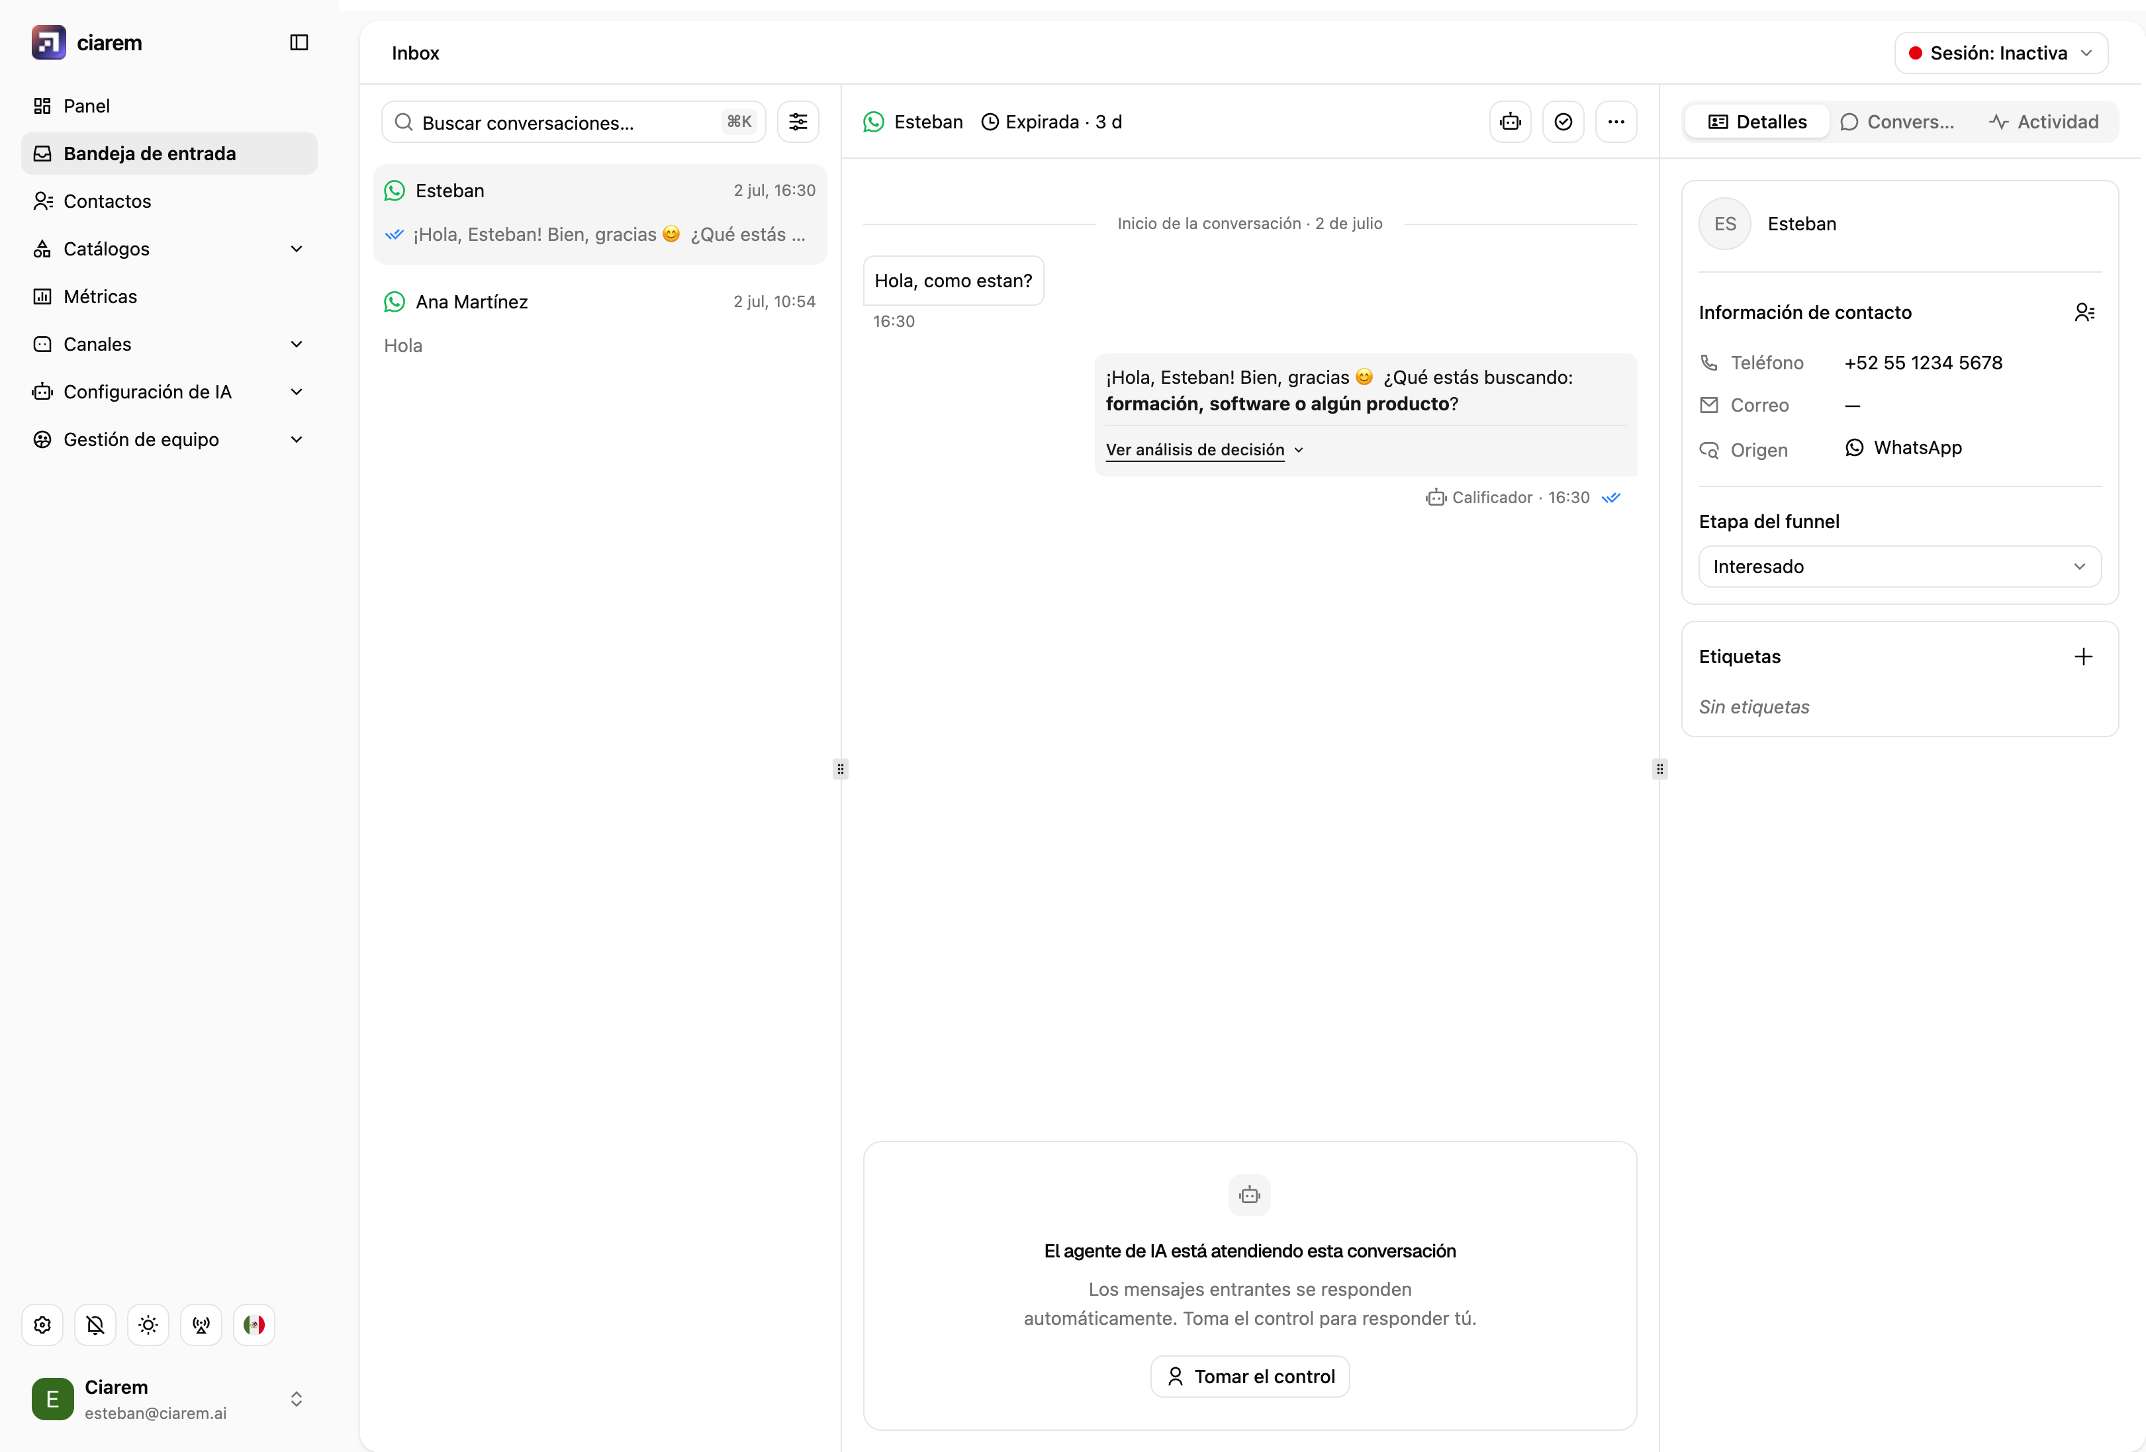Viewport: 2146px width, 1452px height.
Task: Click the AI bot icon in chat header
Action: [x=1511, y=122]
